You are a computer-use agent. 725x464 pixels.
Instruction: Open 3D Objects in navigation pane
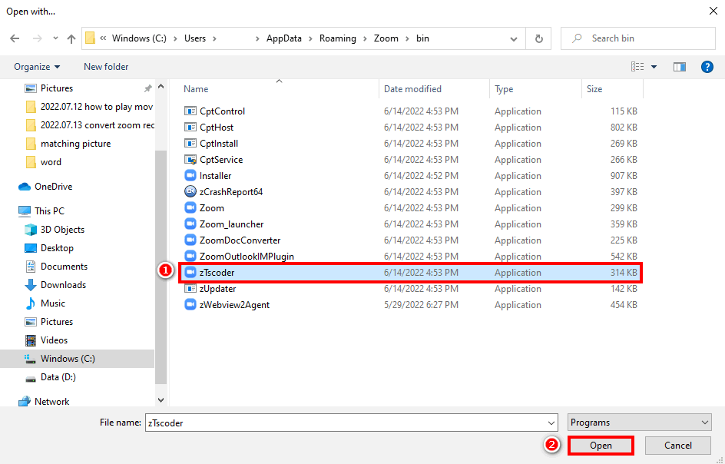(x=62, y=230)
